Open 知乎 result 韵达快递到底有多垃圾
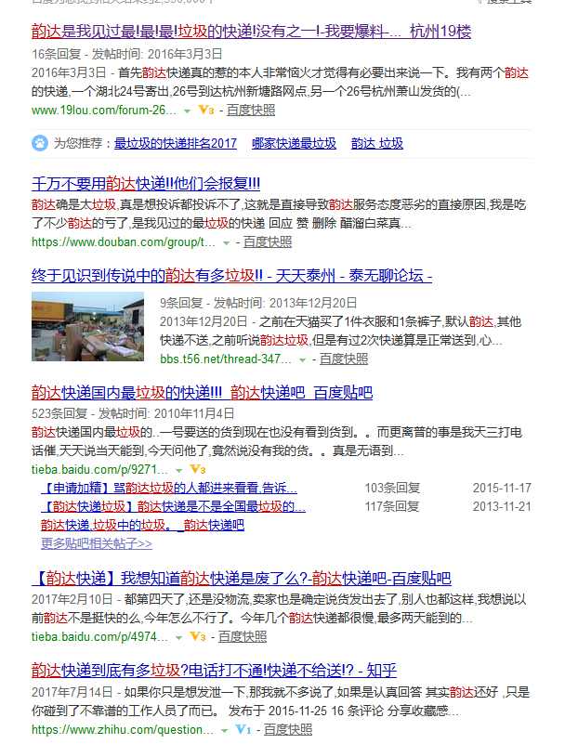This screenshot has width=578, height=744. (214, 671)
